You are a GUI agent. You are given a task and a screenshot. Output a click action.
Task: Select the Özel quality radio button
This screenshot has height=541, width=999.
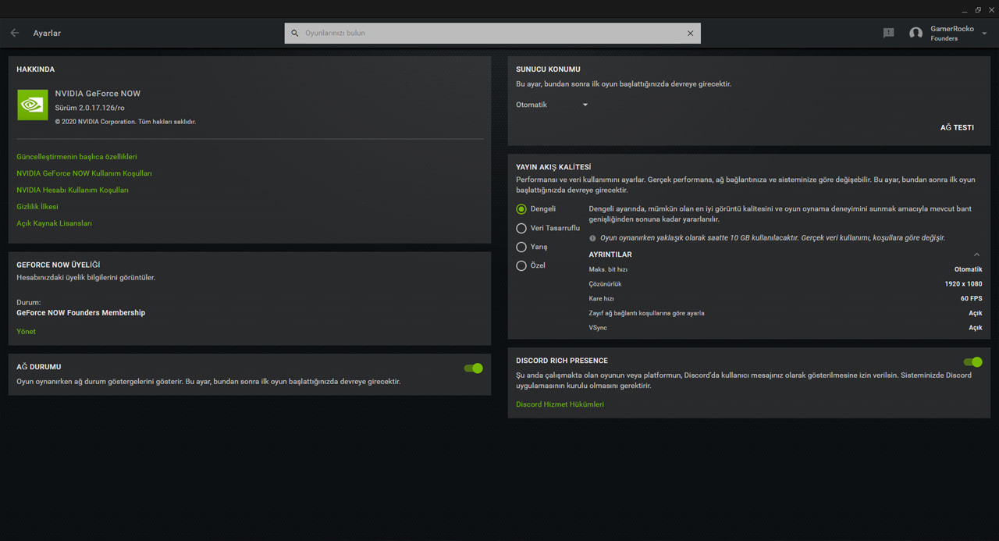click(521, 265)
